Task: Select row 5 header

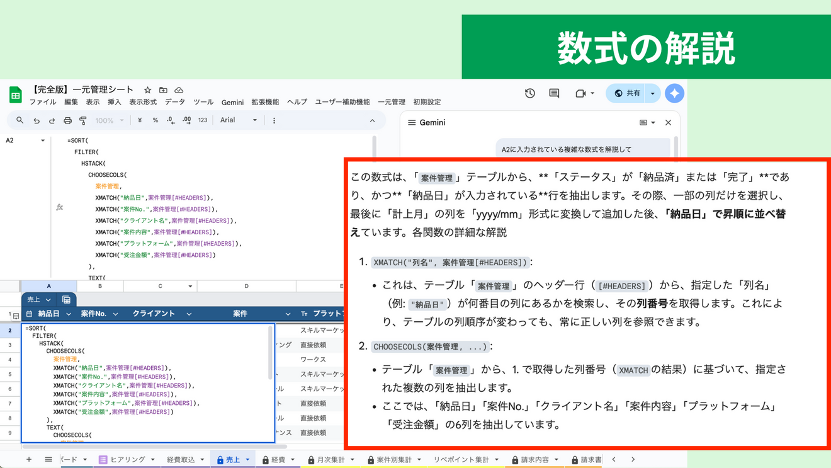Action: (10, 374)
